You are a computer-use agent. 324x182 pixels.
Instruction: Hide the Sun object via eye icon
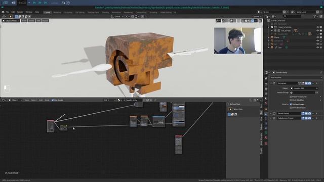pos(317,48)
